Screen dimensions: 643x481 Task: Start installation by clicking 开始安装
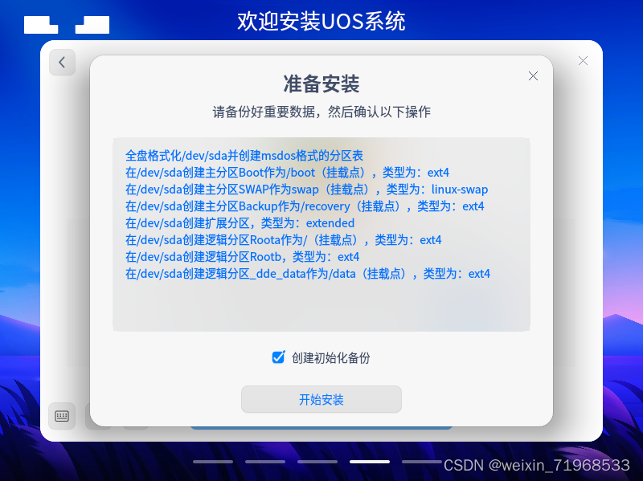(321, 399)
